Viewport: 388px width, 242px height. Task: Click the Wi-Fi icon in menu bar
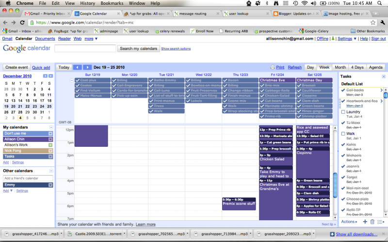pyautogui.click(x=305, y=3)
